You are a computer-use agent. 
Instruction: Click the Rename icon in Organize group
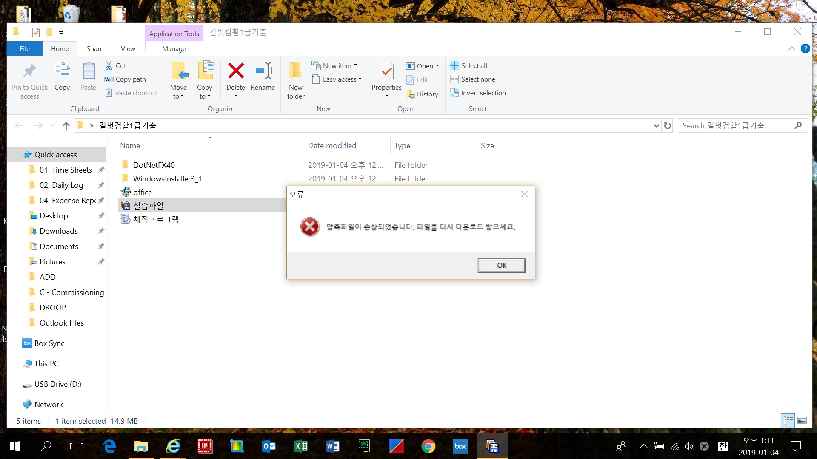(x=263, y=71)
